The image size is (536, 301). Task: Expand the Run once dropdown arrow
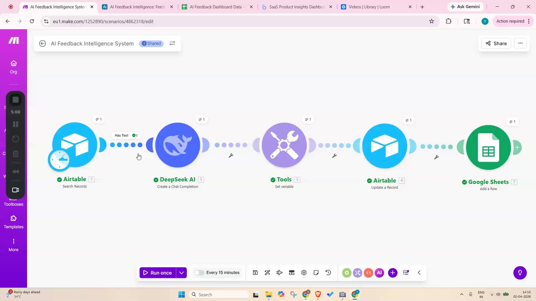tap(181, 273)
